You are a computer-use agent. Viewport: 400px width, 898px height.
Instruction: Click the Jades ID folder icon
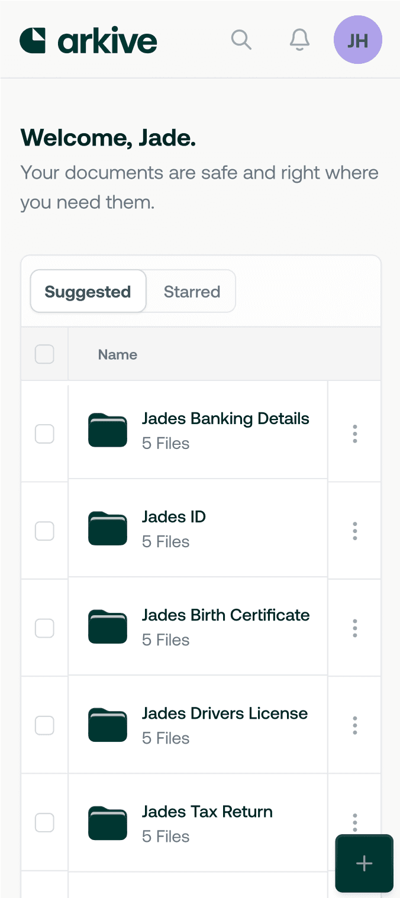pos(108,528)
